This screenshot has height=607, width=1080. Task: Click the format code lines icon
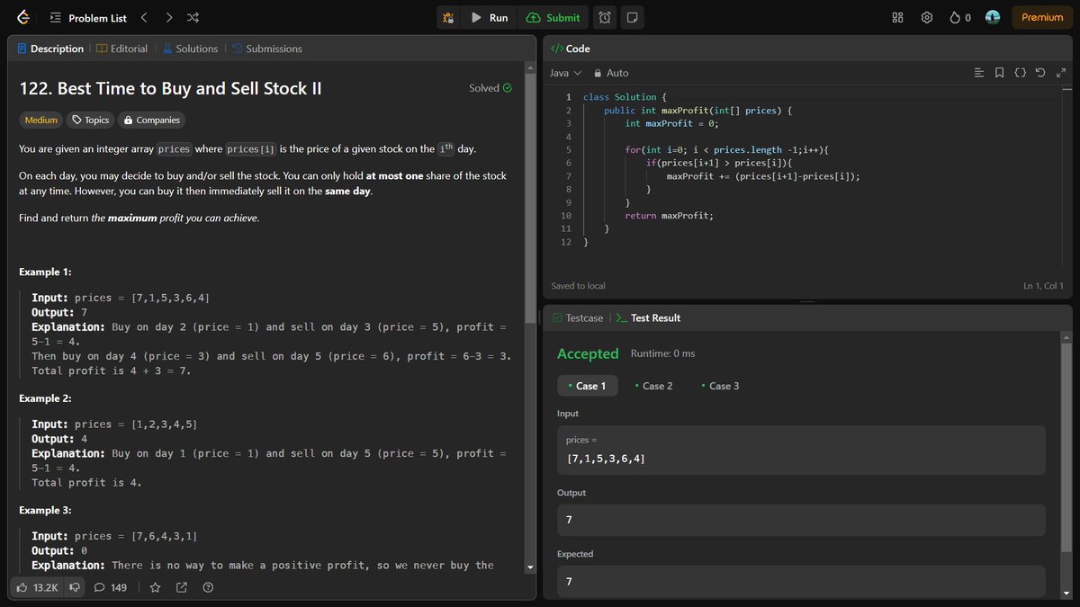[979, 73]
